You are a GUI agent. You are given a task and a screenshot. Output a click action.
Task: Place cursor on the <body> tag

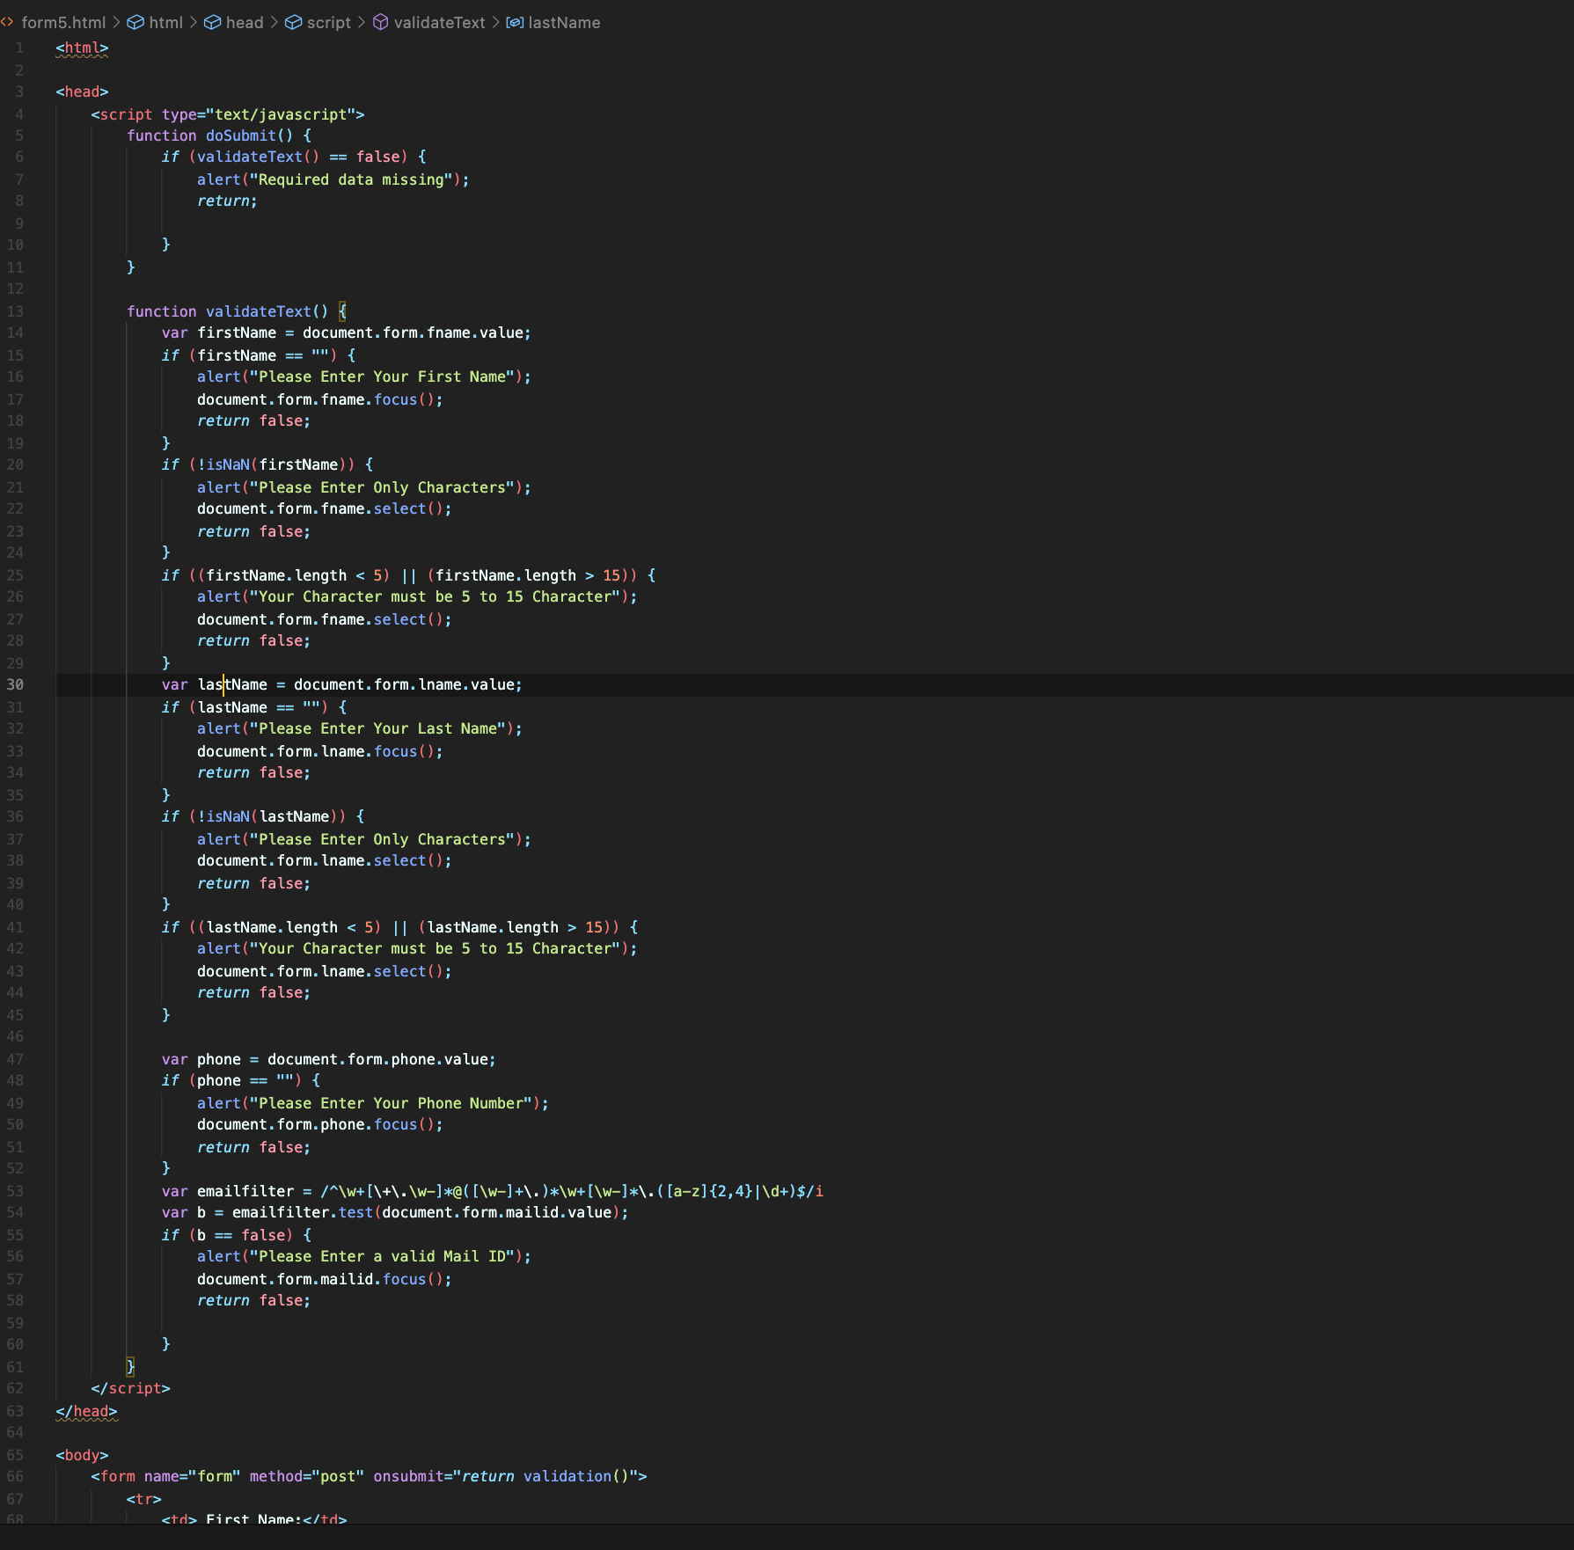[x=81, y=1454]
